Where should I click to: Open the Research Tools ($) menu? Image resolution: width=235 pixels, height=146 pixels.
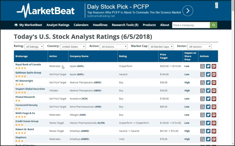(125, 25)
